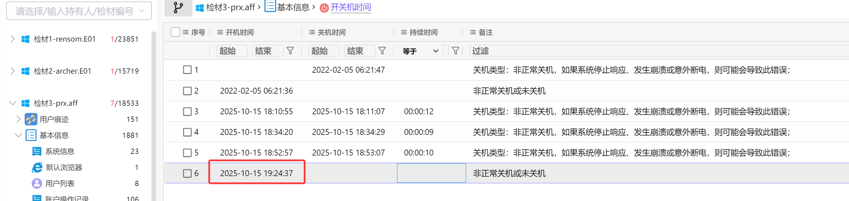
Task: Expand the 检材2-archer.E01 tree node
Action: coord(12,71)
